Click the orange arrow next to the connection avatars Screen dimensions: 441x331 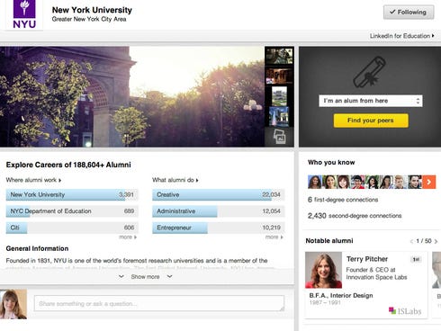[x=429, y=182]
